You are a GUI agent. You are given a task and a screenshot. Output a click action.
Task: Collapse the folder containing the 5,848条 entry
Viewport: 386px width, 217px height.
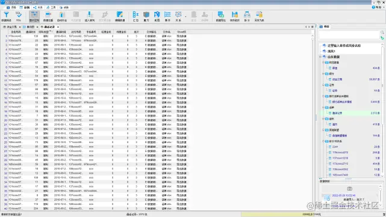[323, 96]
